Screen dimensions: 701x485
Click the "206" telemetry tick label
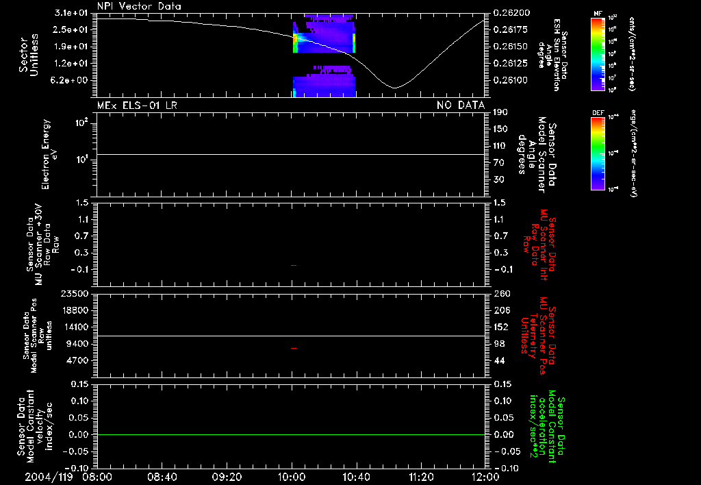click(502, 310)
